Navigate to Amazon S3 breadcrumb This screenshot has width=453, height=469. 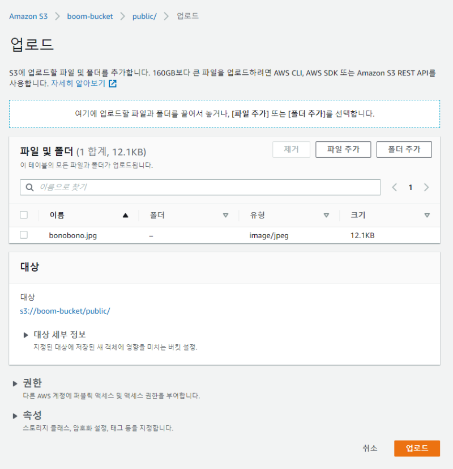28,16
